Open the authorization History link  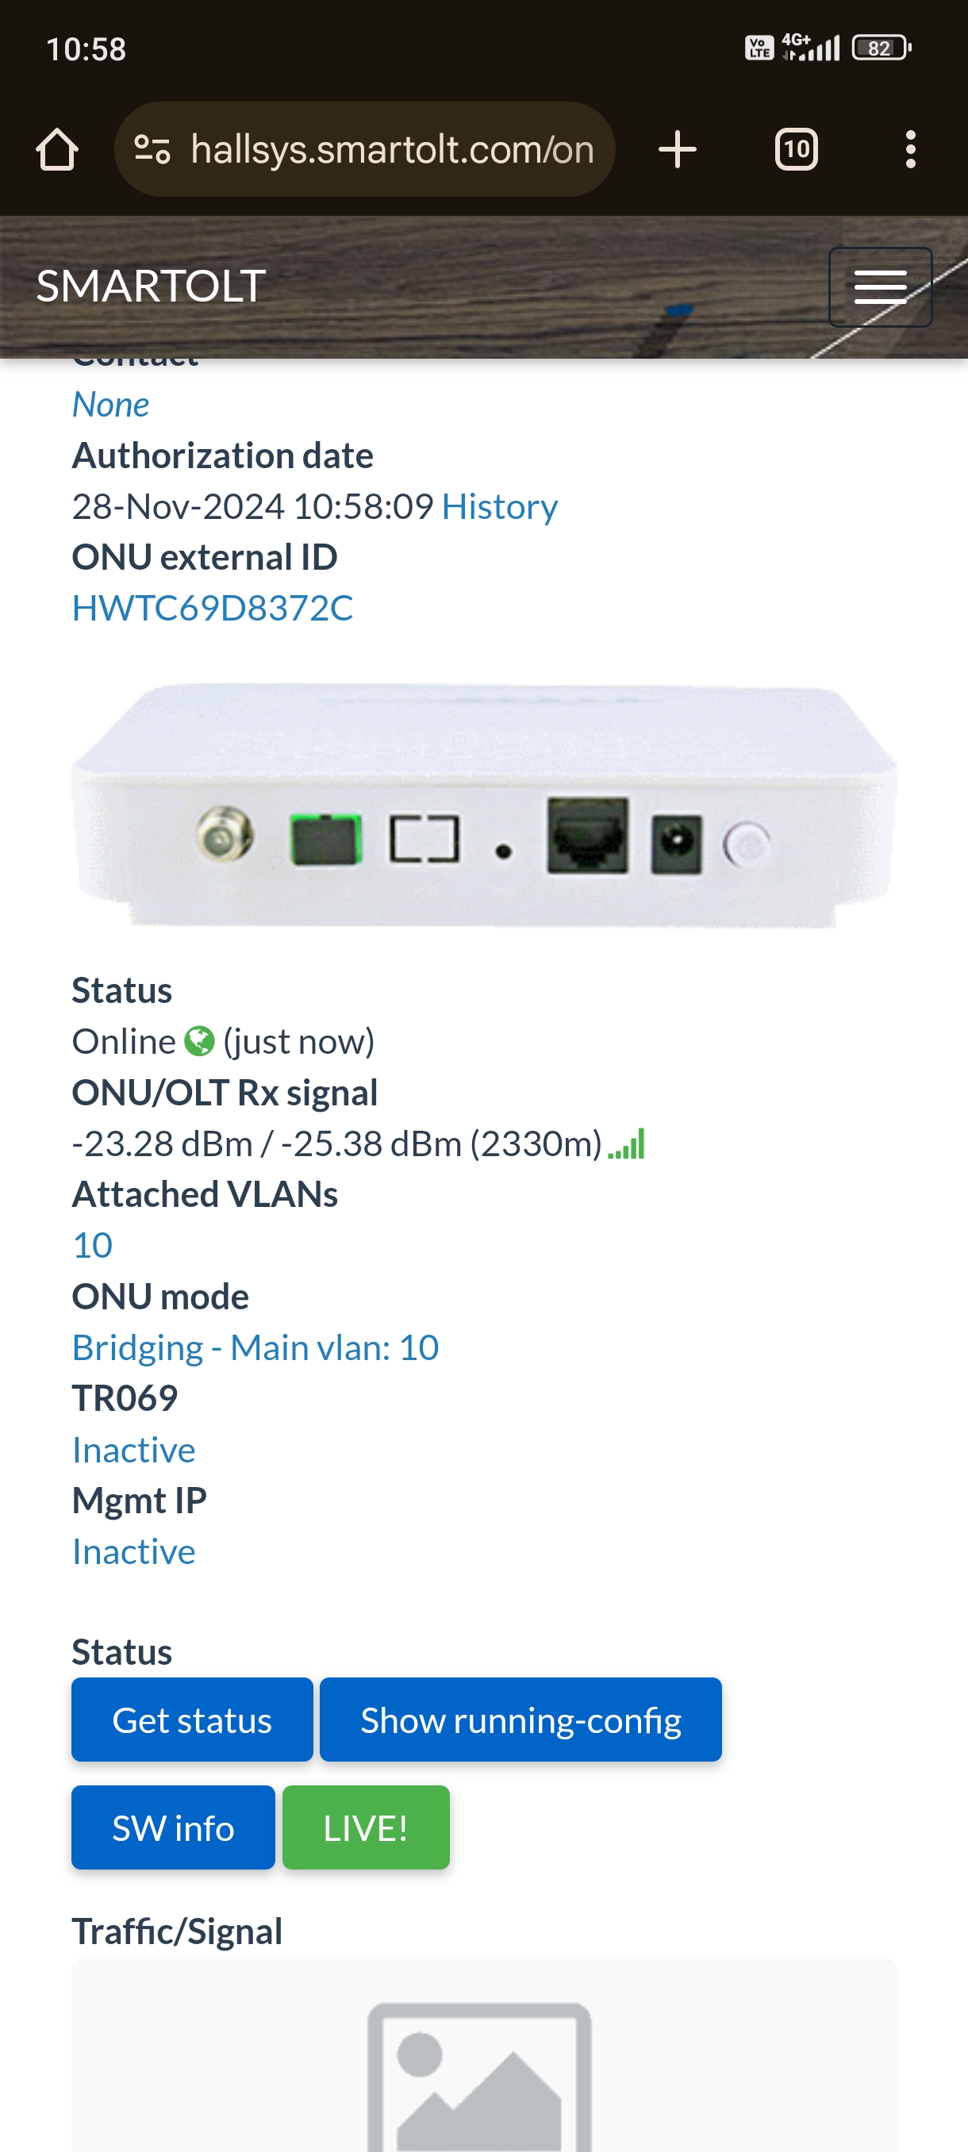(499, 506)
